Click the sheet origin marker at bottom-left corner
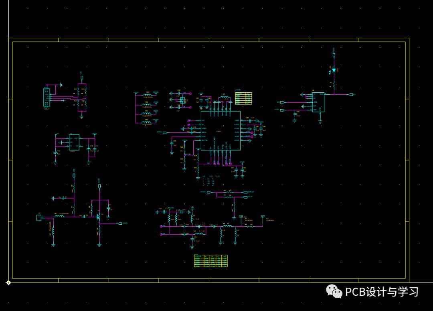The image size is (433, 311). 8,283
